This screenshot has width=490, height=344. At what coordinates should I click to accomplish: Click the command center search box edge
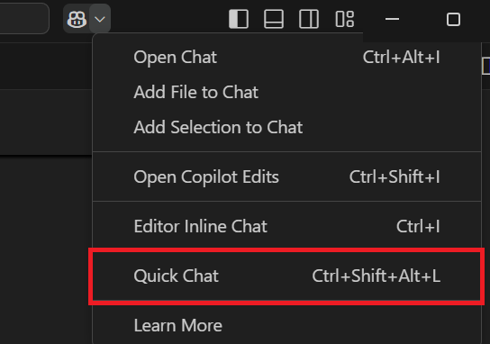point(24,19)
